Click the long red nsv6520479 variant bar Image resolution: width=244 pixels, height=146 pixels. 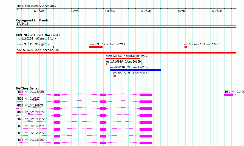(126, 53)
